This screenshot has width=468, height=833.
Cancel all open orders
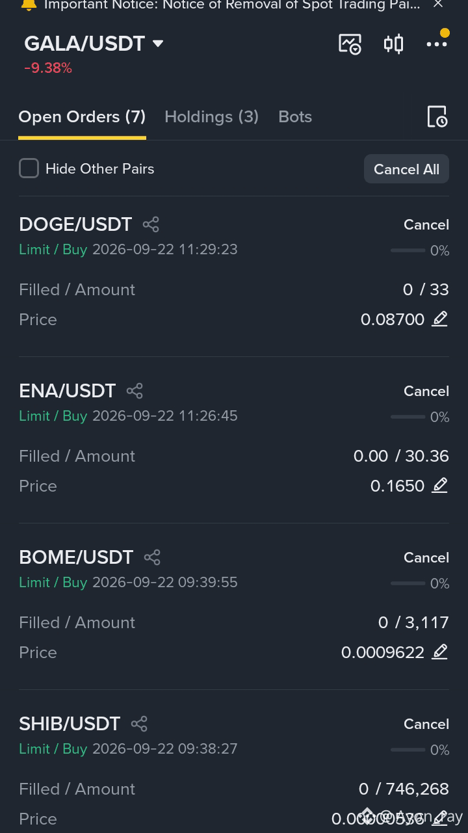[x=406, y=169]
